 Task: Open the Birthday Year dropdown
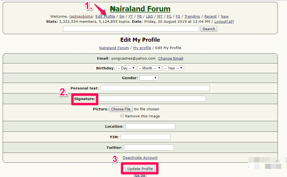[173, 68]
